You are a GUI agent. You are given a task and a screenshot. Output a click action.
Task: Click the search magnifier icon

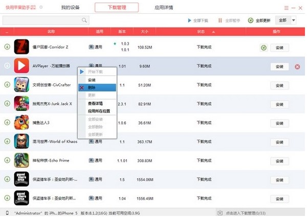(84, 20)
